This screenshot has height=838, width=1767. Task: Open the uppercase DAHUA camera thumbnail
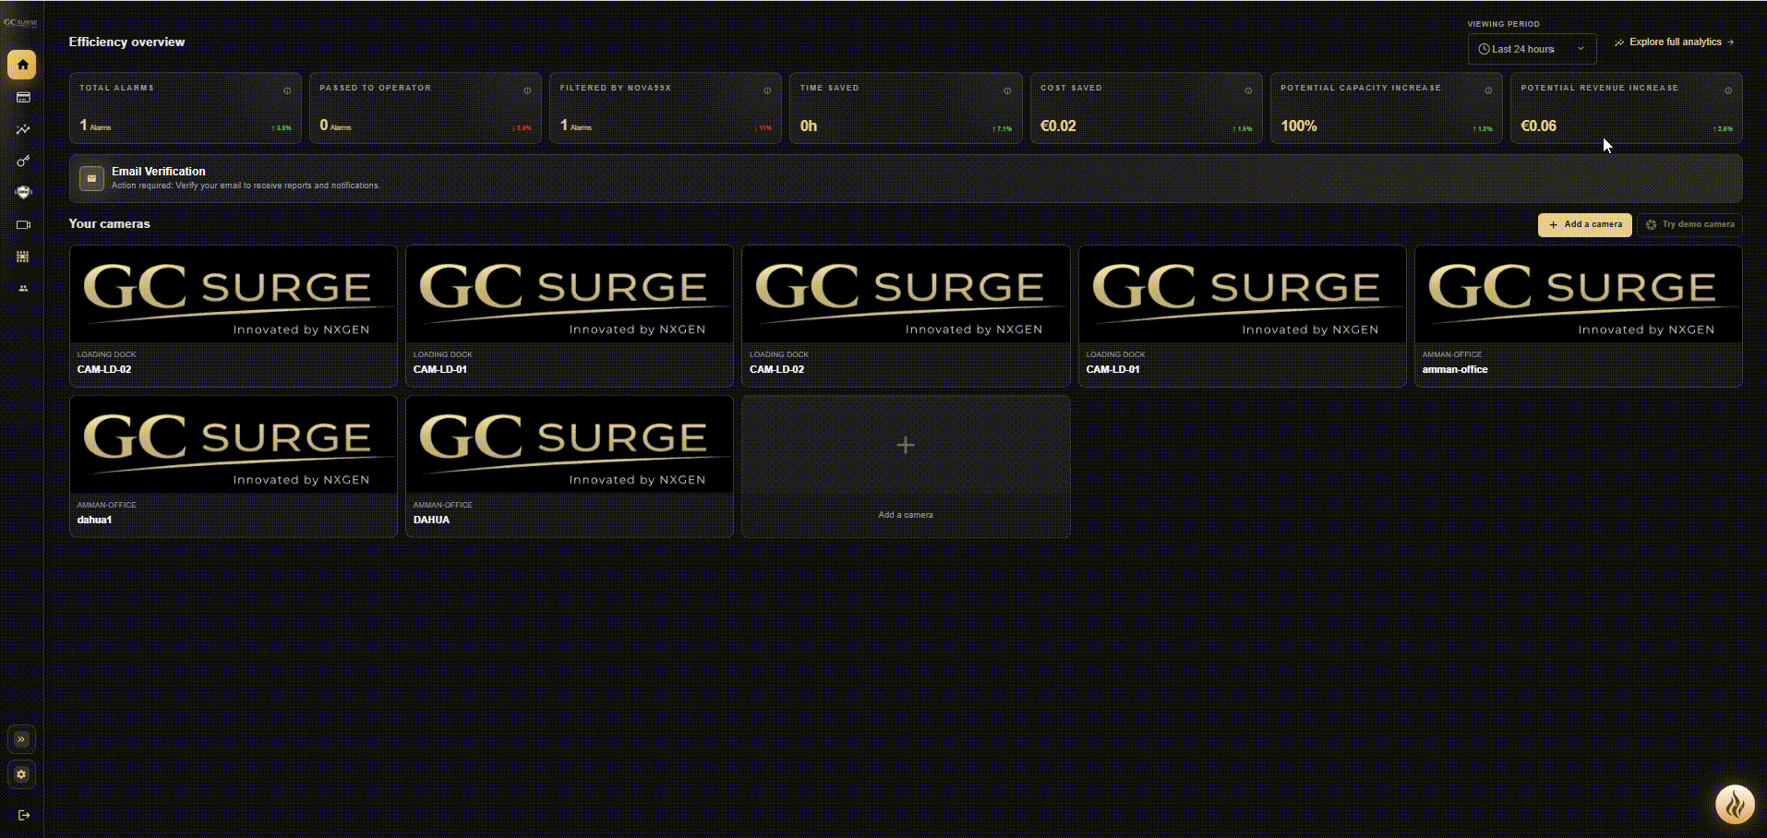570,445
